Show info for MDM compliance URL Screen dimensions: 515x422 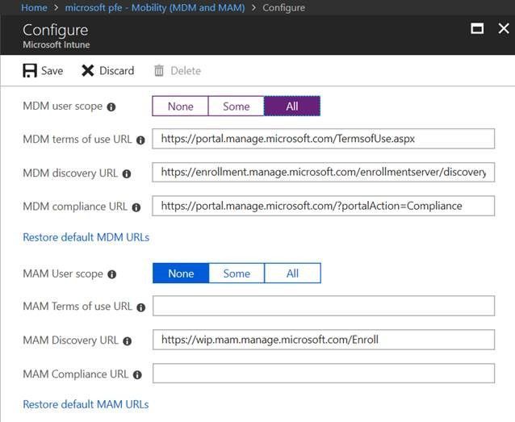click(x=136, y=207)
